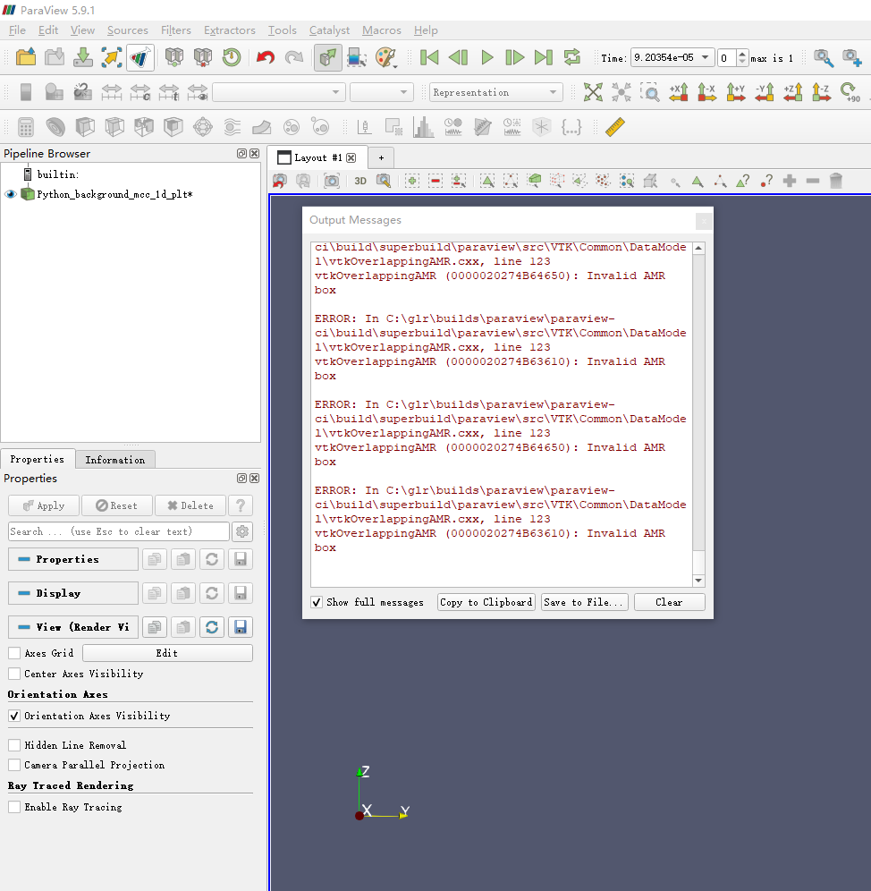Select the Layout #1 tab

coord(318,158)
